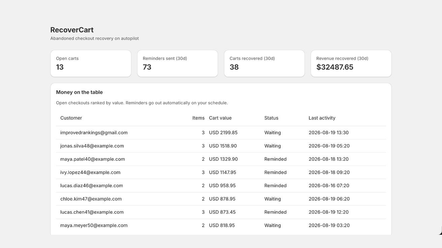Click the Status column header
The image size is (442, 248).
(x=271, y=118)
